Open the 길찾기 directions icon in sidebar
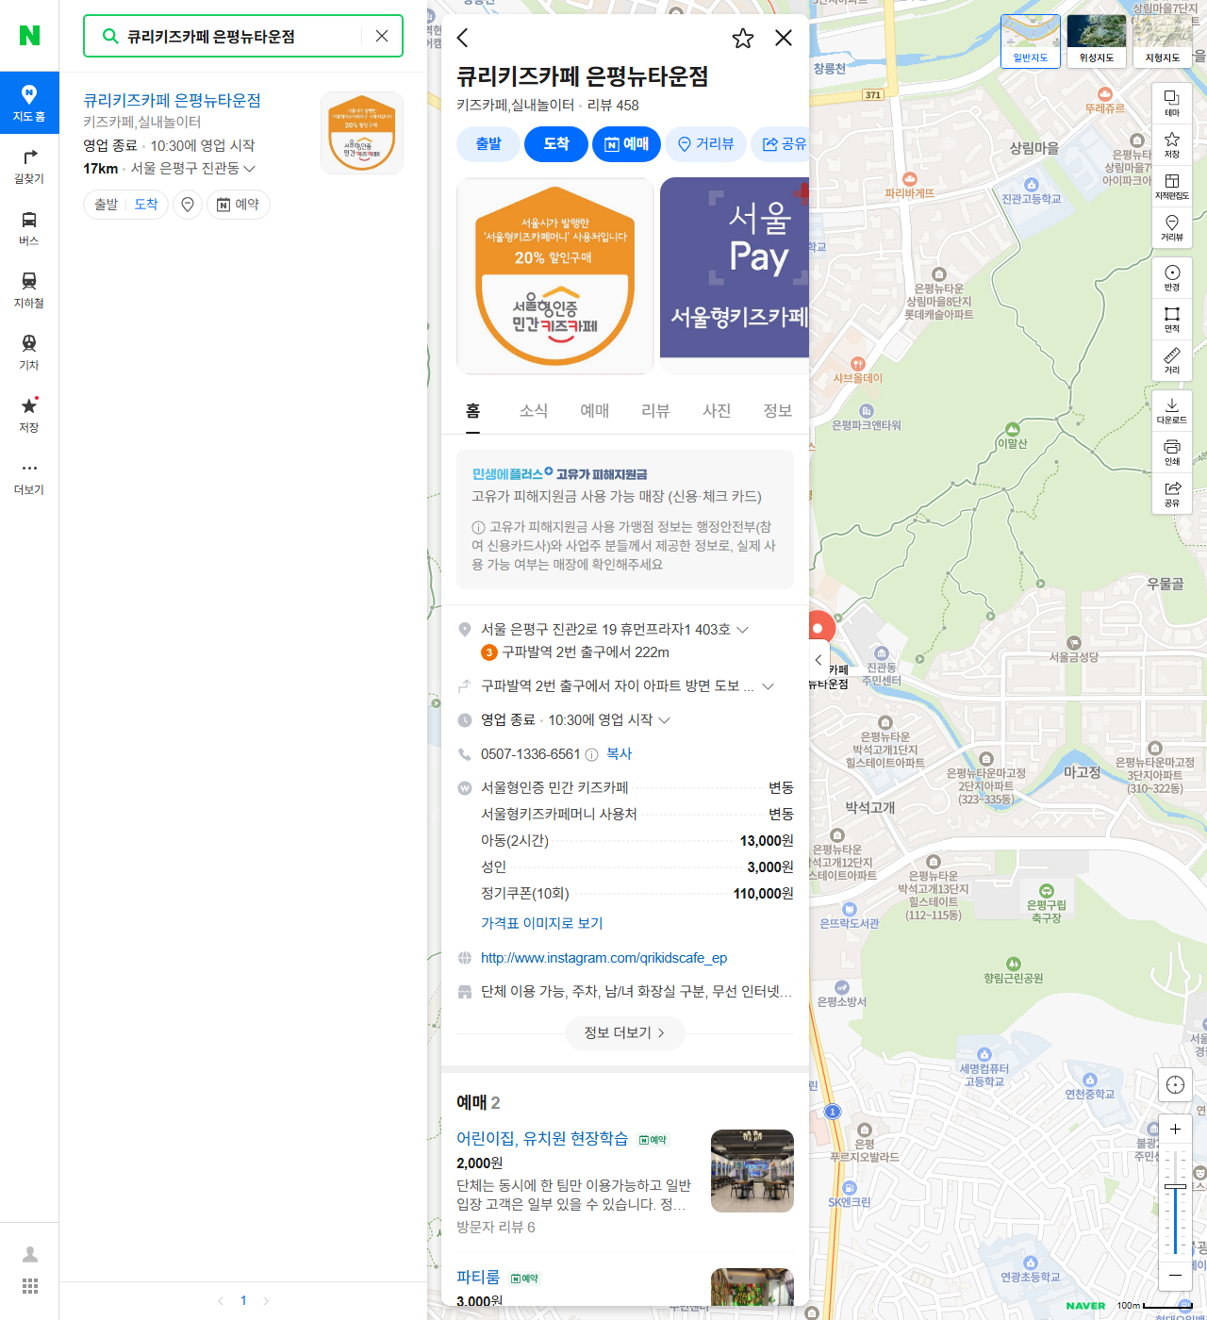Viewport: 1207px width, 1320px height. (x=29, y=165)
